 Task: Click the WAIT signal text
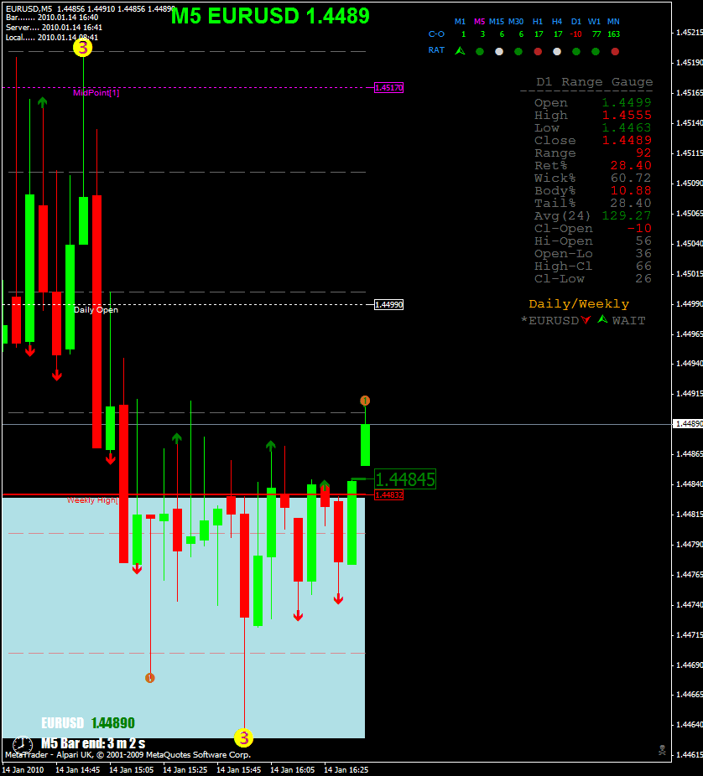point(629,321)
